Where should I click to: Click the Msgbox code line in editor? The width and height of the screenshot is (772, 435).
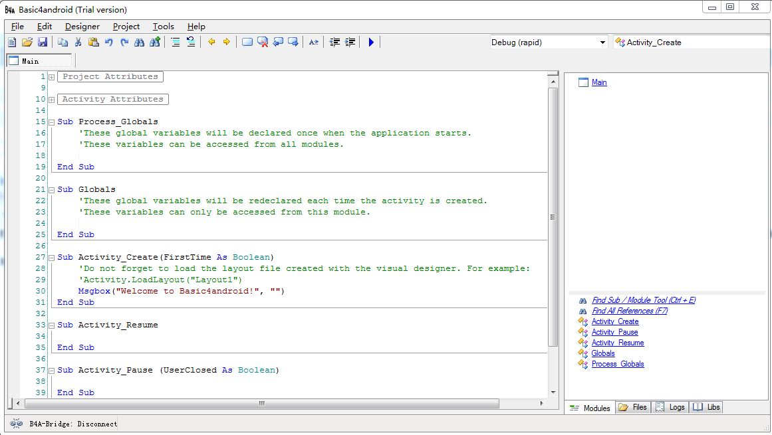point(181,291)
